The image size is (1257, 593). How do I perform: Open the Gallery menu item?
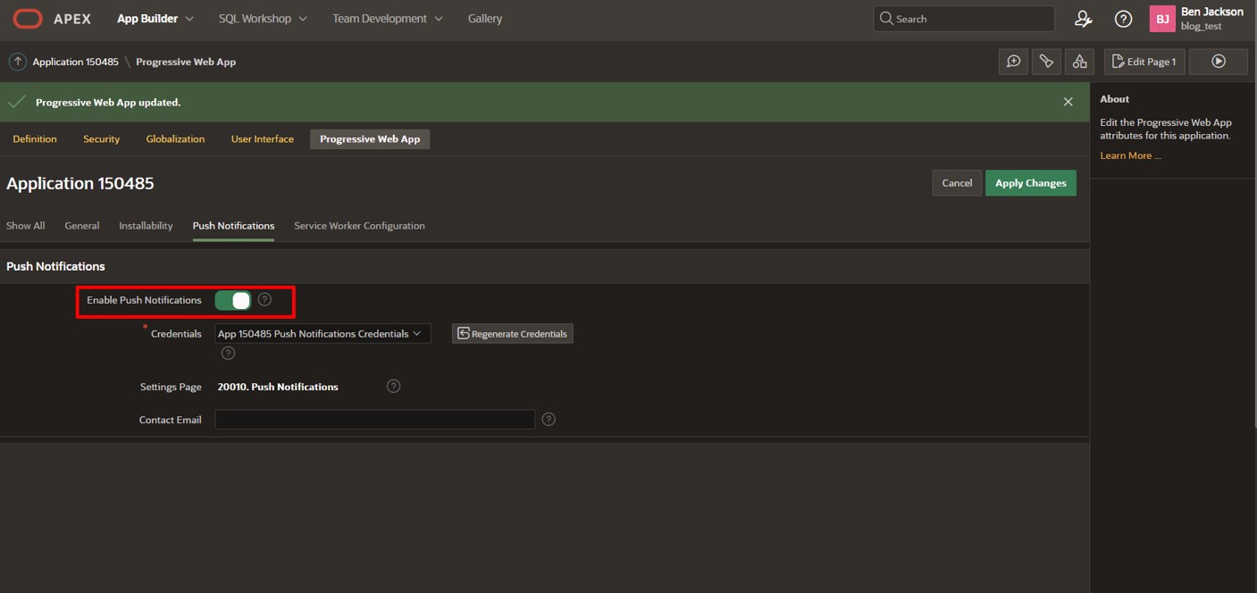[485, 18]
